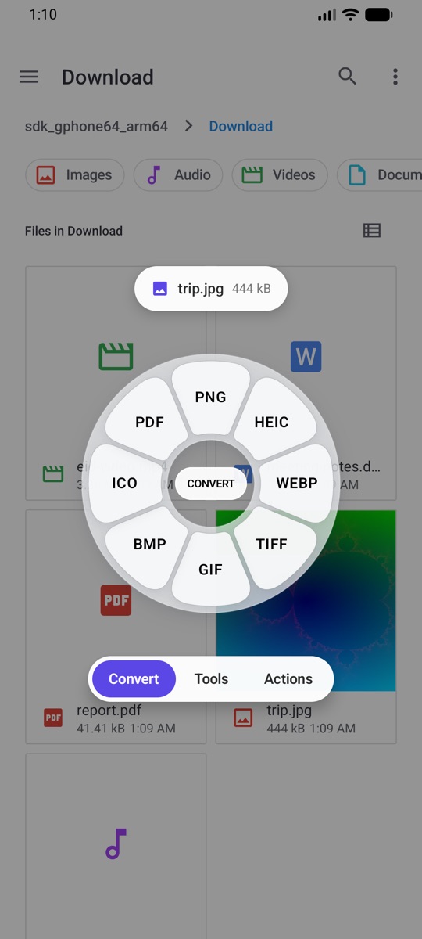
Task: Choose WEBP in the convert wheel
Action: pos(297,483)
